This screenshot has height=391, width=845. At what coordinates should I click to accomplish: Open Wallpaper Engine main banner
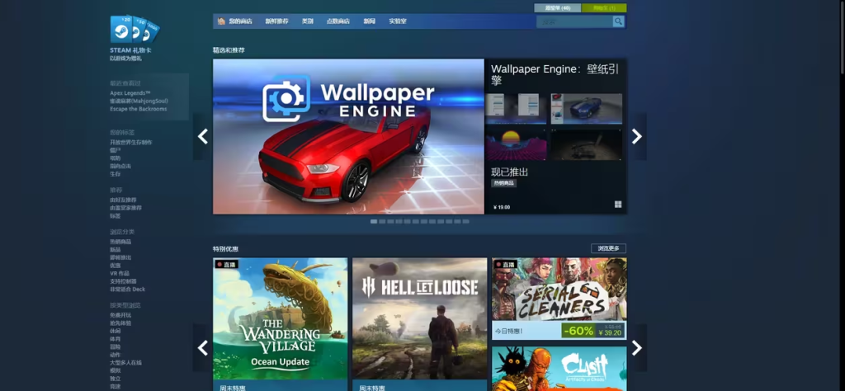[x=348, y=136]
